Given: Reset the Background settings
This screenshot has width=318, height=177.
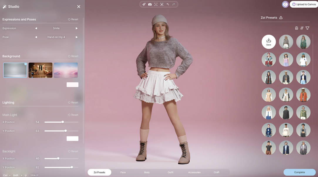Looking at the screenshot, I should tap(73, 56).
